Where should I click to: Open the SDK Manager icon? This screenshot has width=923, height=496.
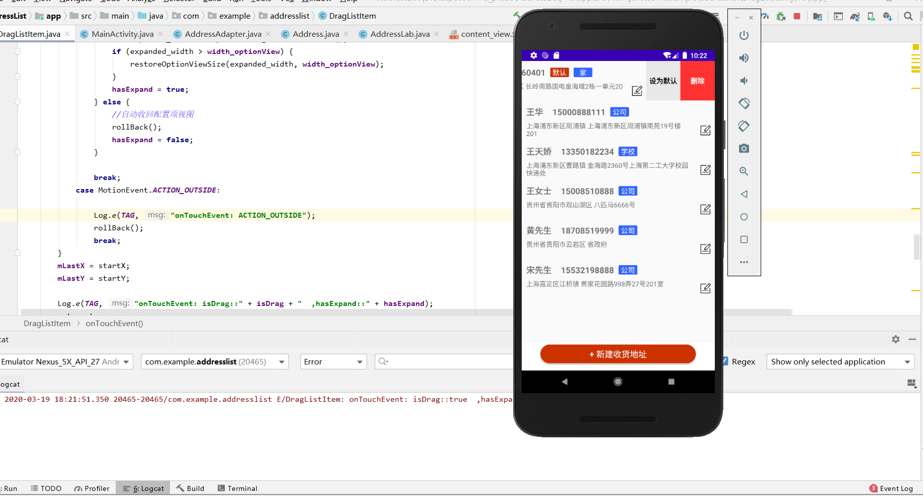[x=888, y=16]
